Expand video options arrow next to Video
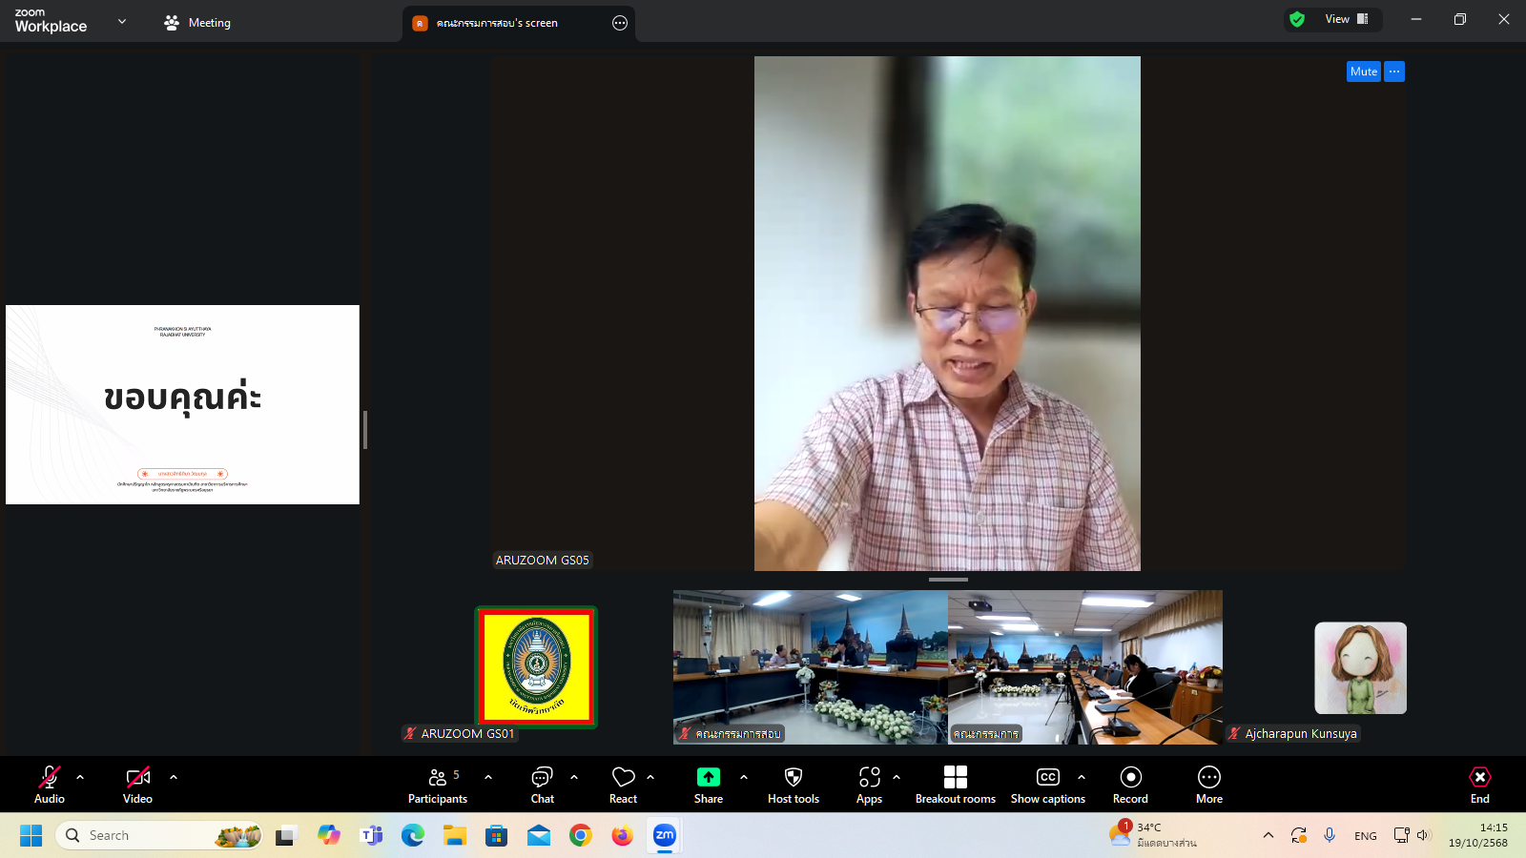The width and height of the screenshot is (1526, 858). pyautogui.click(x=174, y=777)
